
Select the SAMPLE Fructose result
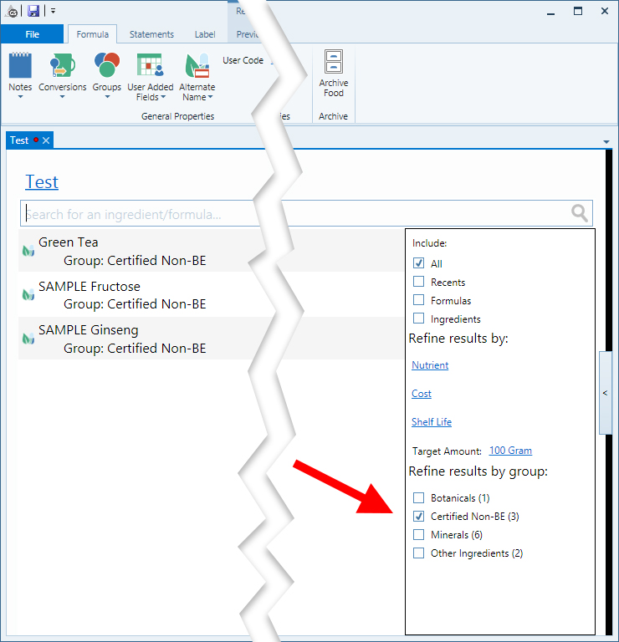click(90, 286)
